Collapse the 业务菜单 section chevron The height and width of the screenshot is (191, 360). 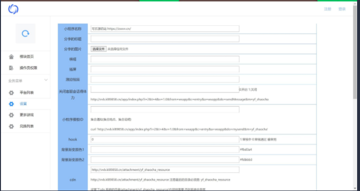point(46,80)
